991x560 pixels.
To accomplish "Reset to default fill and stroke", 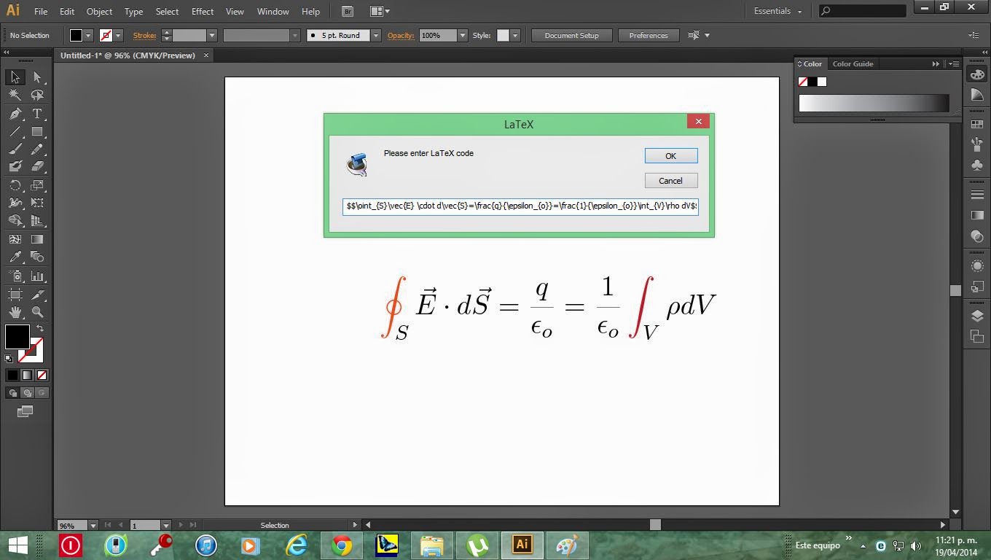I will coord(9,358).
